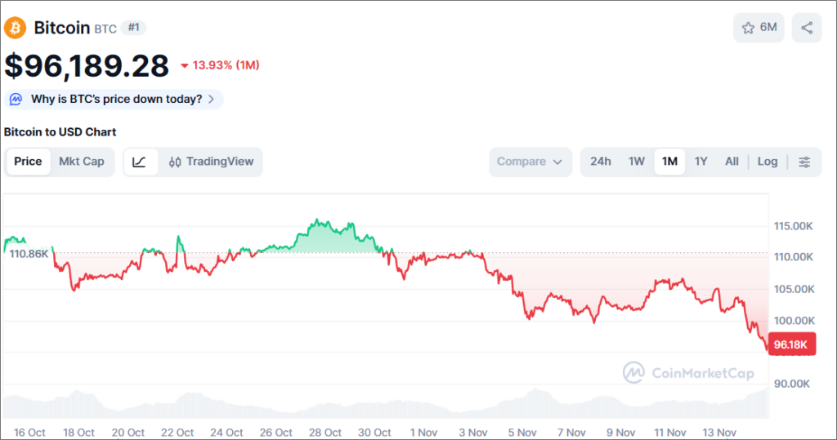
Task: Click the AI chat icon beside price question
Action: (x=16, y=100)
